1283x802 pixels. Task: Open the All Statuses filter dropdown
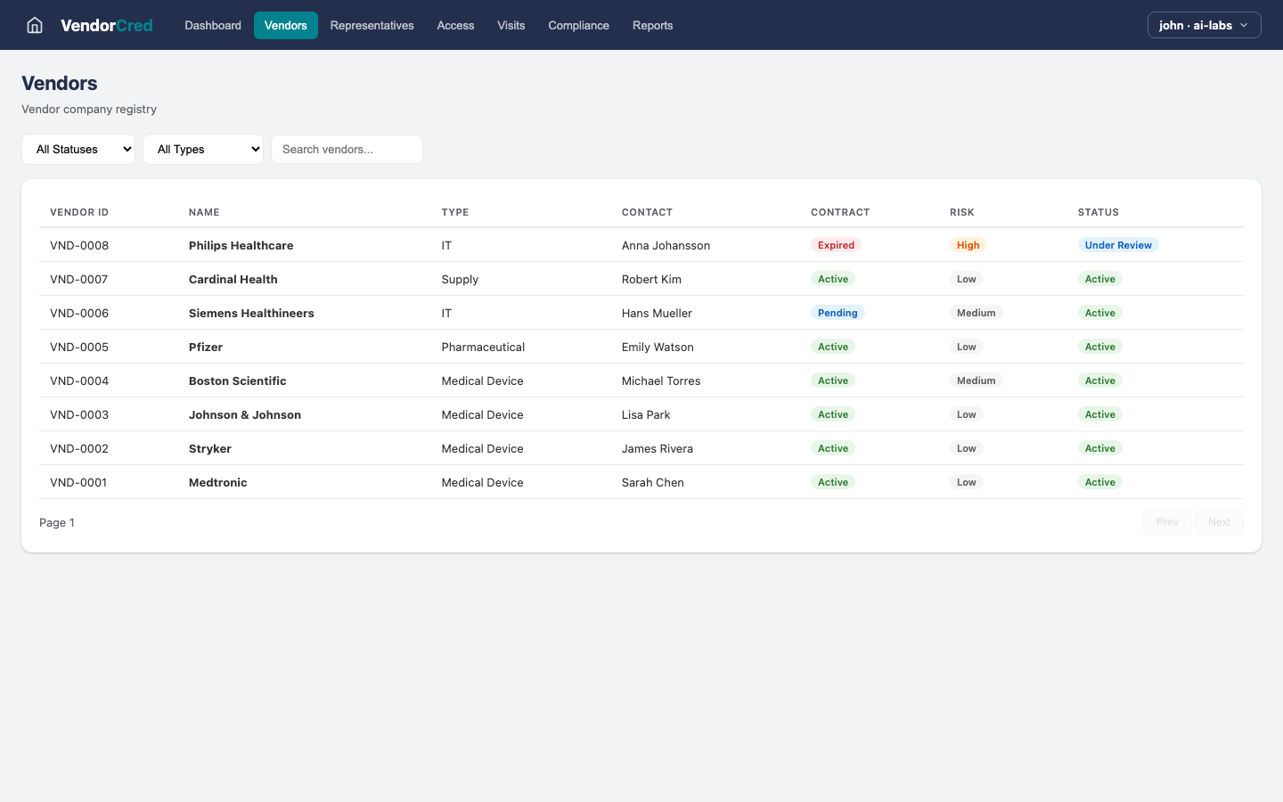point(78,149)
